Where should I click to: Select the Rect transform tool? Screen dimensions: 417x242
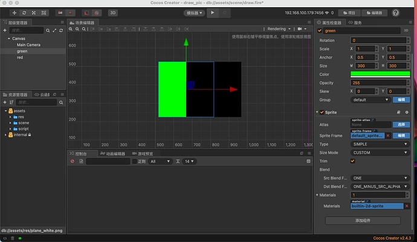click(x=44, y=13)
